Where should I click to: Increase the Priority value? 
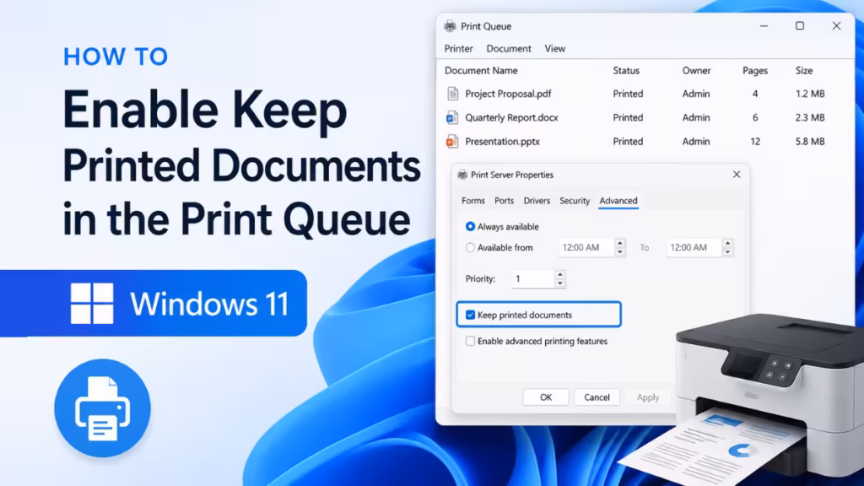[x=560, y=274]
